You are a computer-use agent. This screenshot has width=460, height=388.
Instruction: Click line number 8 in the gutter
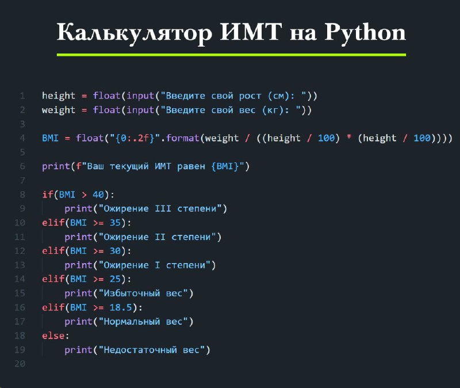(22, 195)
